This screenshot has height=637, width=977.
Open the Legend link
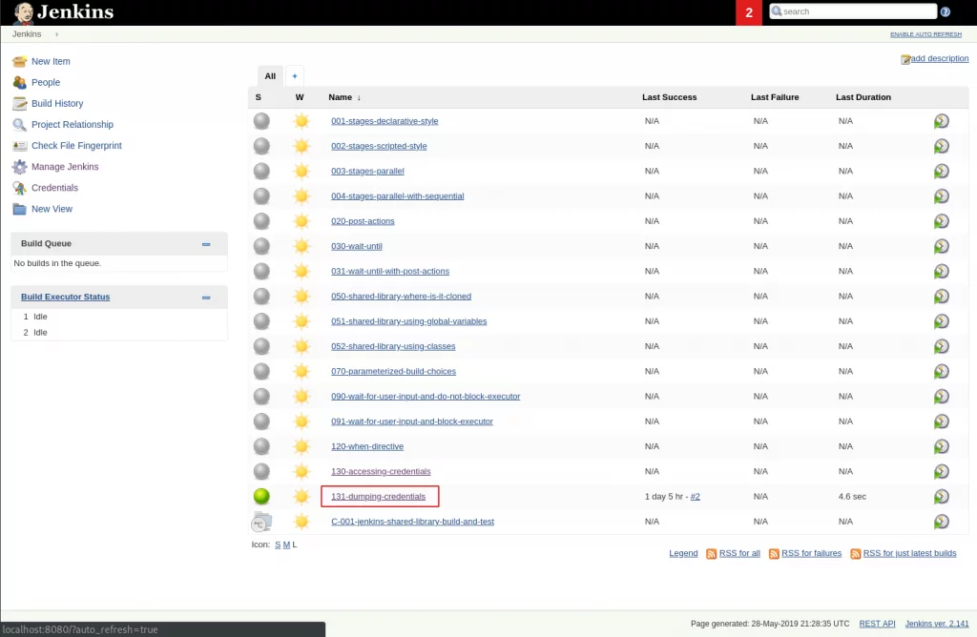(683, 553)
